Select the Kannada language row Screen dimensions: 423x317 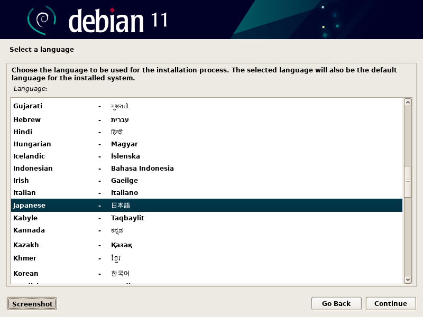point(207,230)
